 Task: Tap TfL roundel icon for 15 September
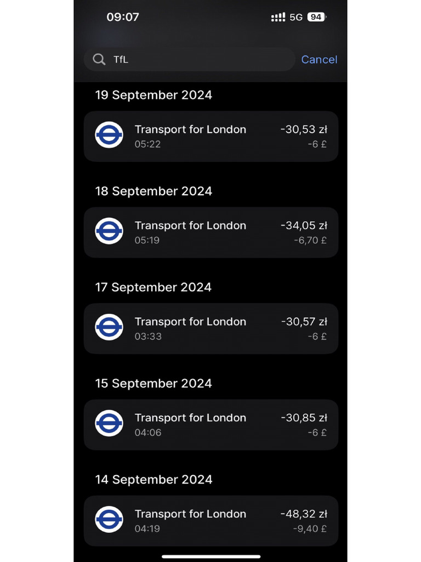point(109,423)
